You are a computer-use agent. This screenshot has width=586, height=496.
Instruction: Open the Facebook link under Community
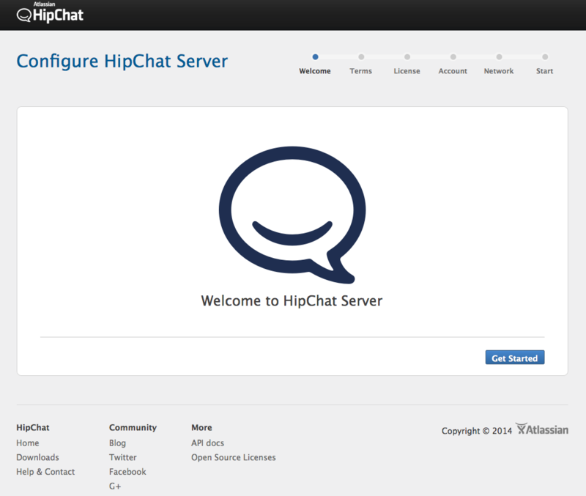[127, 472]
